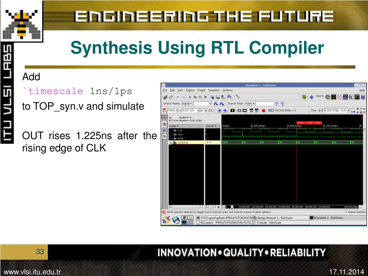The image size is (368, 276).
Task: Jump to next edge blue arrow
Action: pos(225,110)
